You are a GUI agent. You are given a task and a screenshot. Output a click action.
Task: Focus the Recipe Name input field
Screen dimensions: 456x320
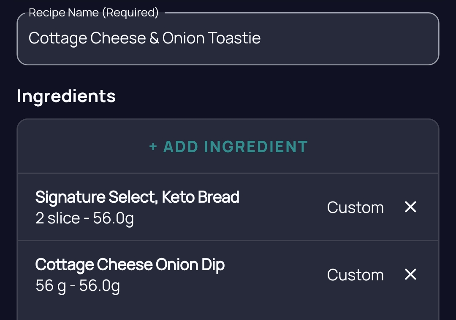click(x=228, y=39)
